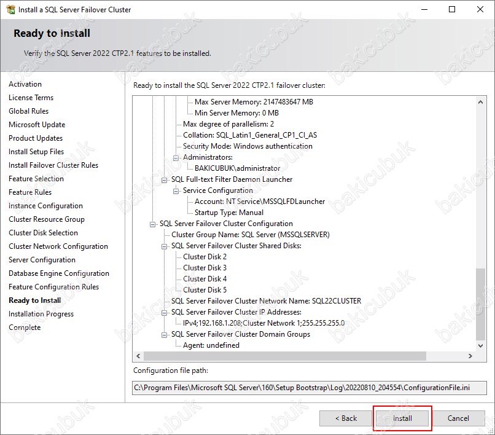This screenshot has height=435, width=495.
Task: Select Ready to Install step
Action: (35, 300)
